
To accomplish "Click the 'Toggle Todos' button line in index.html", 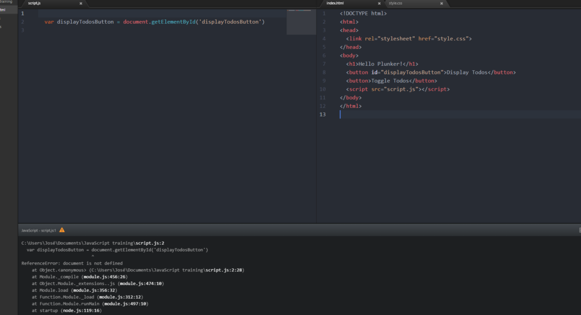I will [391, 81].
